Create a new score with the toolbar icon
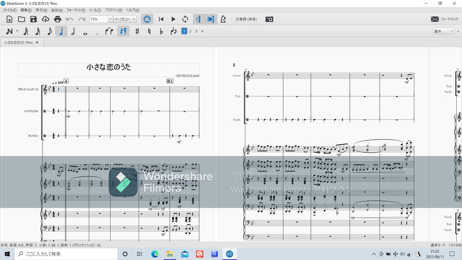 pos(10,19)
